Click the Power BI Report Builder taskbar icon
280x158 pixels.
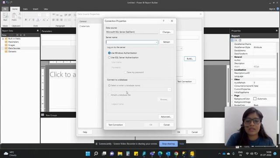click(x=192, y=154)
